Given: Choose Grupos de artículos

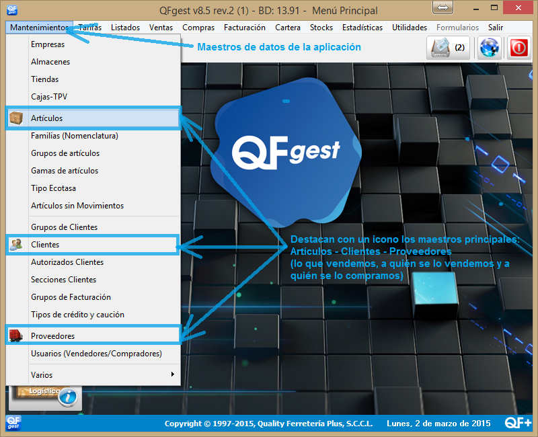Looking at the screenshot, I should pos(93,153).
